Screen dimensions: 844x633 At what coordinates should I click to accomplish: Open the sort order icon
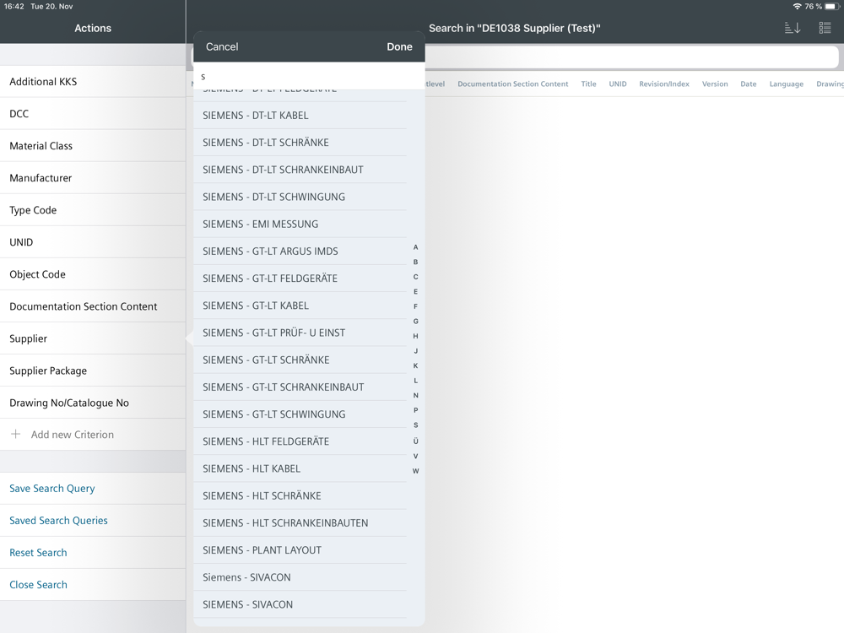(793, 28)
